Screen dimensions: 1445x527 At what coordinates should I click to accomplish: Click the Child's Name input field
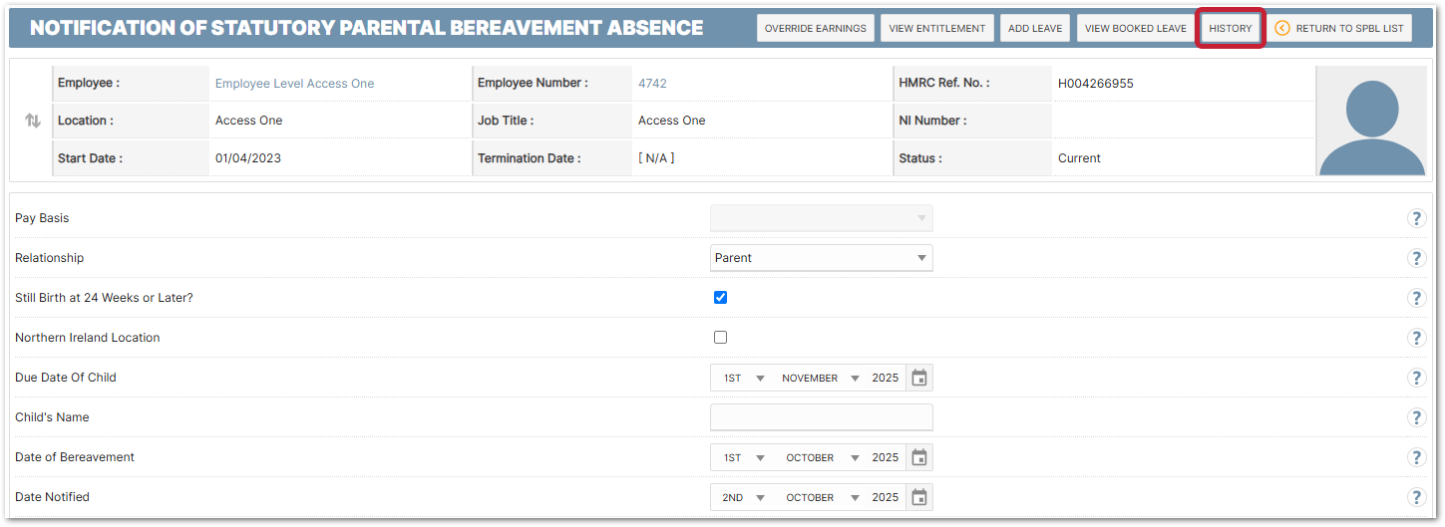pyautogui.click(x=821, y=417)
